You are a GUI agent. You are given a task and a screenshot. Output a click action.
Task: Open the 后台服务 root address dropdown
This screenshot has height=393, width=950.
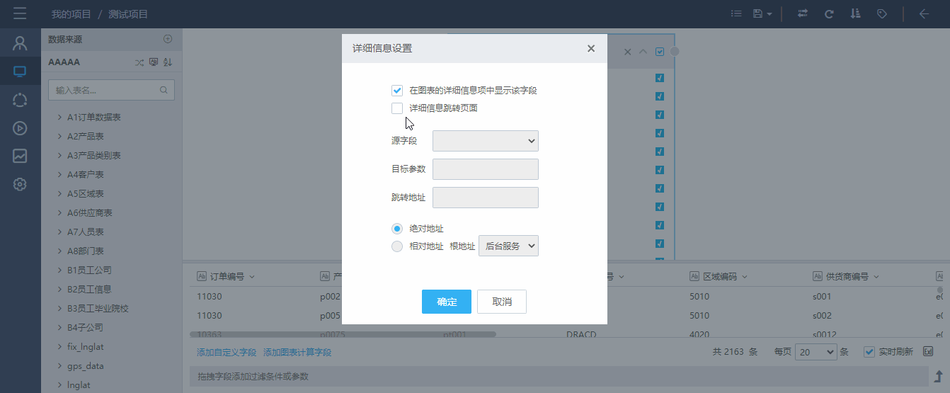coord(508,246)
